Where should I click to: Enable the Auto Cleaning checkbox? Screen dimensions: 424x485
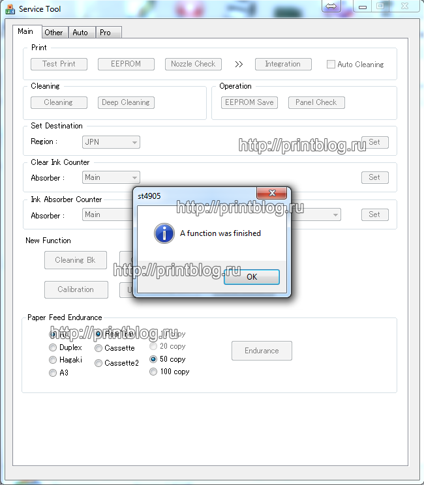pyautogui.click(x=331, y=65)
